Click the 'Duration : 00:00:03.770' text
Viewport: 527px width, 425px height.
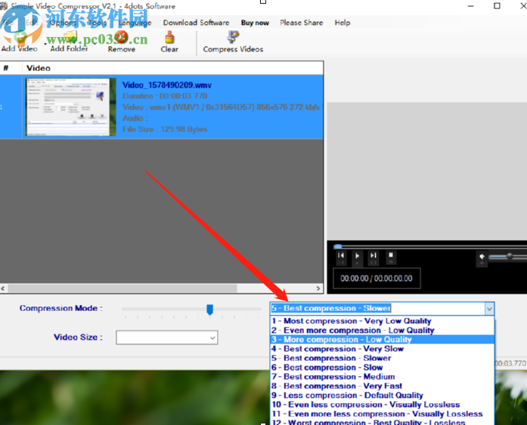165,97
